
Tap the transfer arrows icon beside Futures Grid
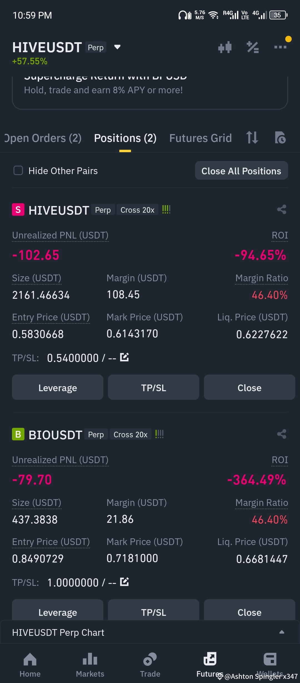pyautogui.click(x=252, y=138)
